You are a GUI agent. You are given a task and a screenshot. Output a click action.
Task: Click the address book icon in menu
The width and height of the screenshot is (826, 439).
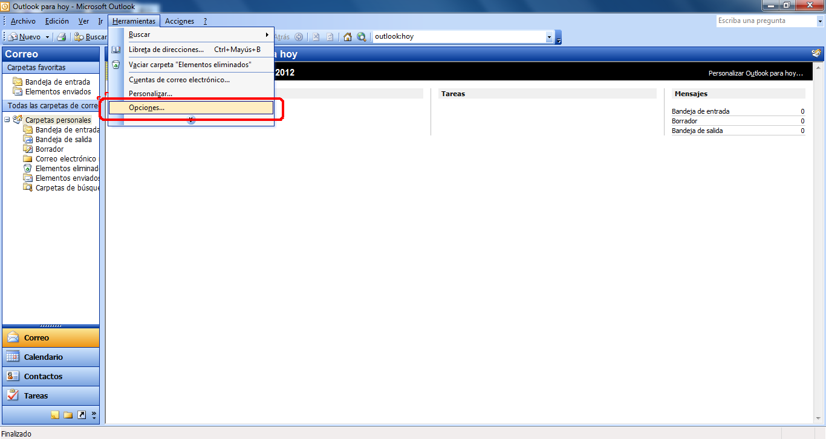click(116, 50)
